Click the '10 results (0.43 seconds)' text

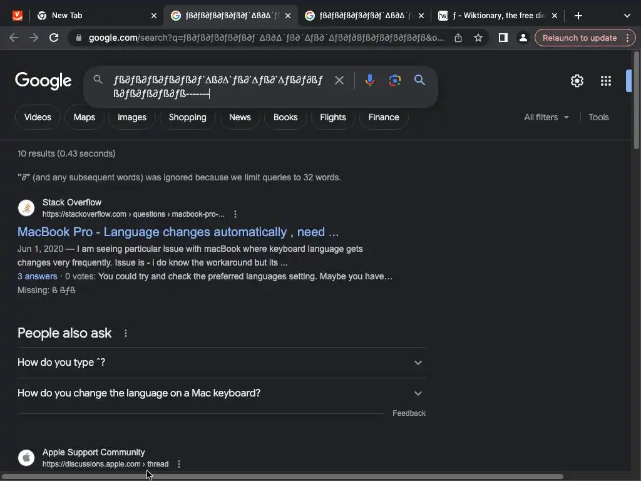[x=66, y=154]
